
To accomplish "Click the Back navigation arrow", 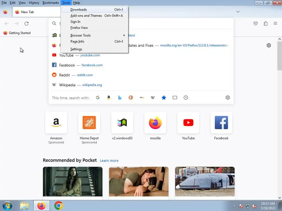I will click(x=7, y=24).
